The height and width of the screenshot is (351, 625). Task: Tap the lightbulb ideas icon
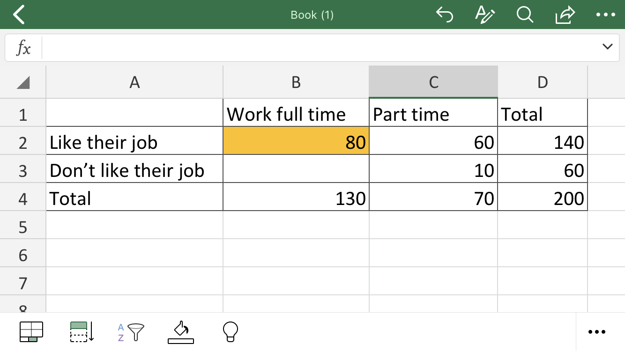click(x=230, y=332)
